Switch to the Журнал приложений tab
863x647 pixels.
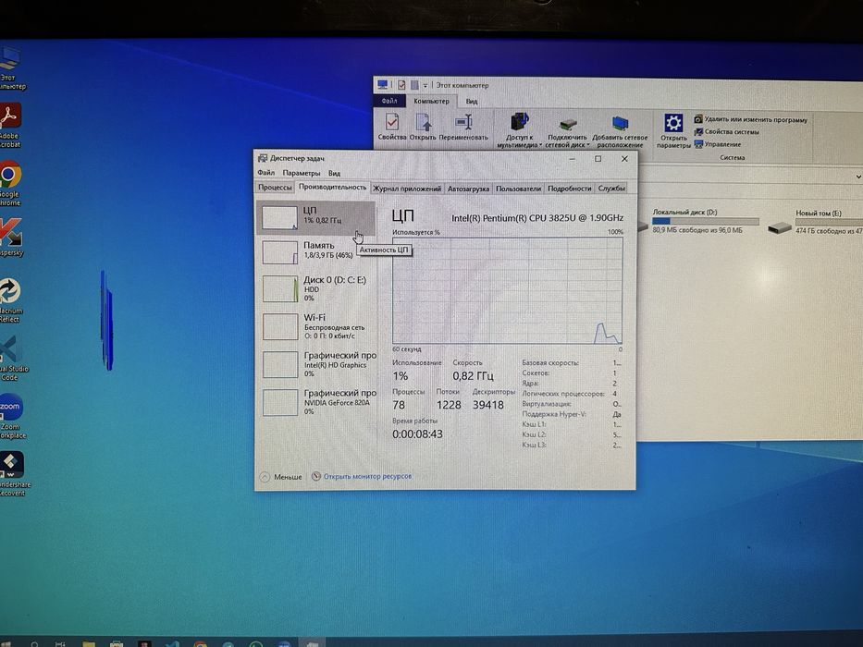[407, 189]
